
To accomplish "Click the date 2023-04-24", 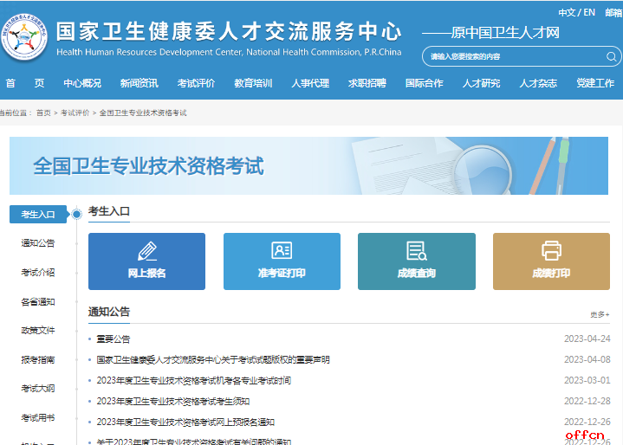I will (x=587, y=339).
